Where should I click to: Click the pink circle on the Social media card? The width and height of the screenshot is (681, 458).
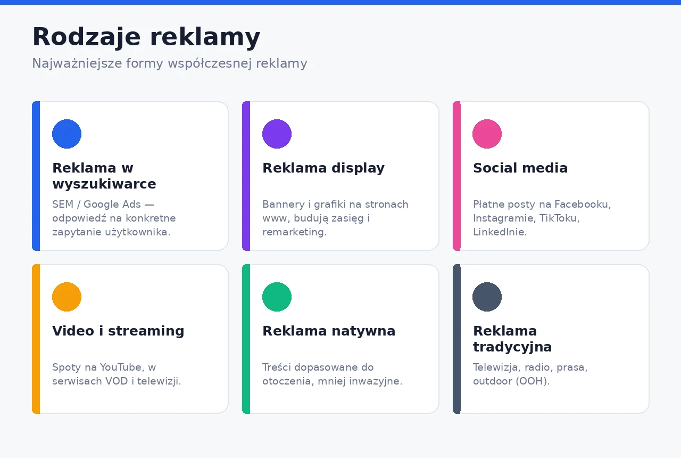[x=487, y=134]
